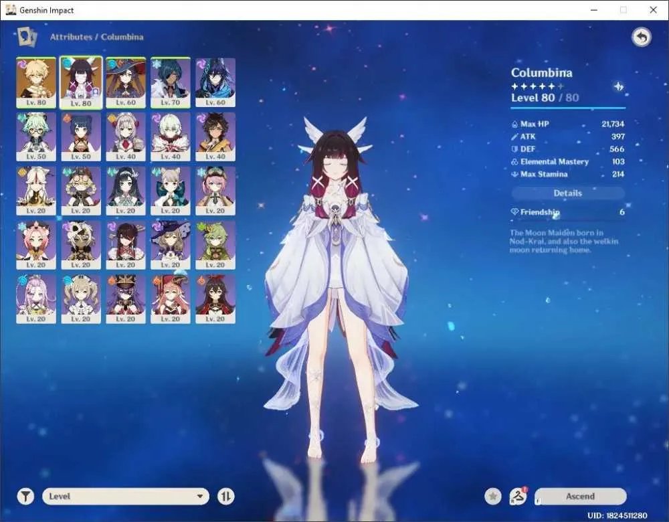Expand the Level sort dropdown
Image resolution: width=669 pixels, height=522 pixels.
(x=126, y=497)
